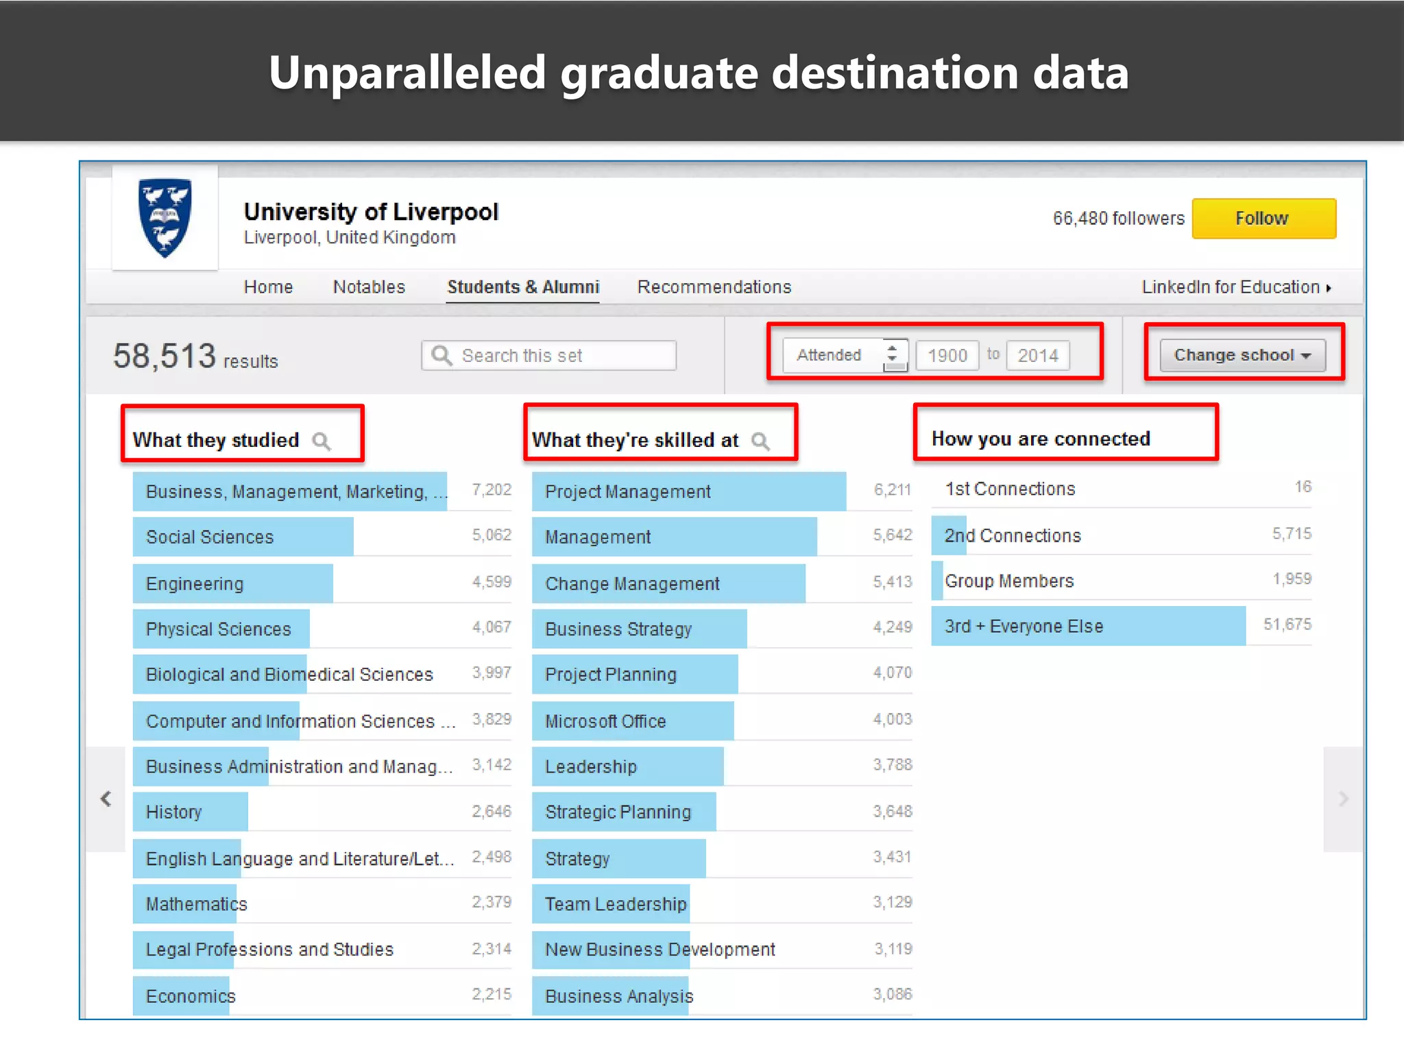Click the Attended selector stepper arrows

pyautogui.click(x=893, y=354)
